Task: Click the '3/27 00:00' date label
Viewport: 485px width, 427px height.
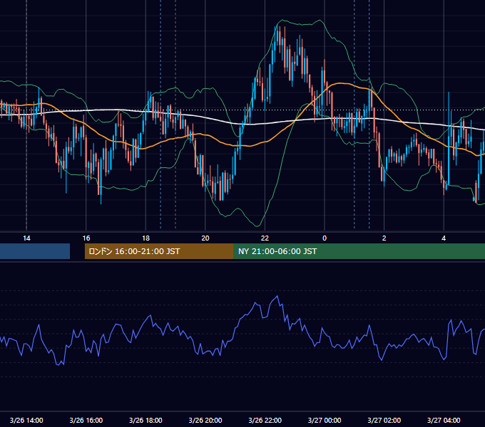Action: 325,420
